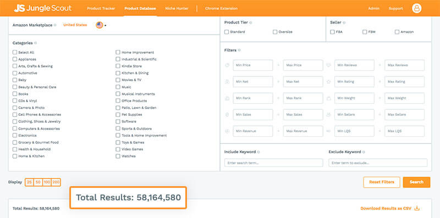Open the user profile avatar icon
This screenshot has width=440, height=218.
[x=417, y=8]
